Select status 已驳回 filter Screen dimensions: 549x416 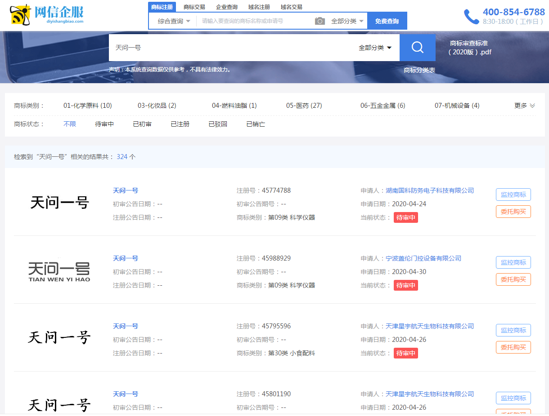tap(218, 124)
